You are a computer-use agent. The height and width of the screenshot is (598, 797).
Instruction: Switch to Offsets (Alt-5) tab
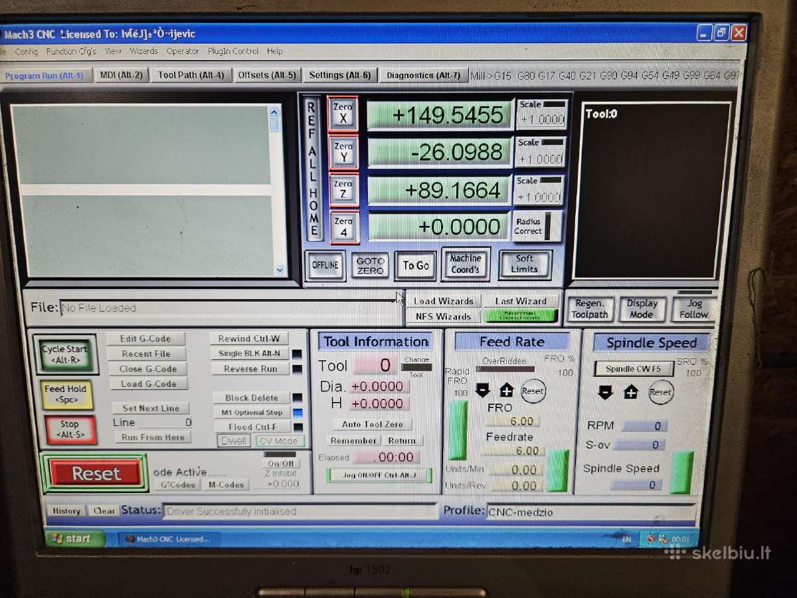[x=267, y=75]
